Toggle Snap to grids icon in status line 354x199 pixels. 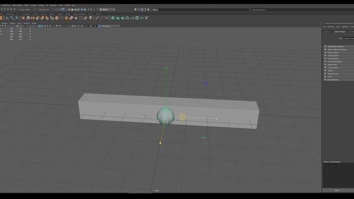[2, 10]
